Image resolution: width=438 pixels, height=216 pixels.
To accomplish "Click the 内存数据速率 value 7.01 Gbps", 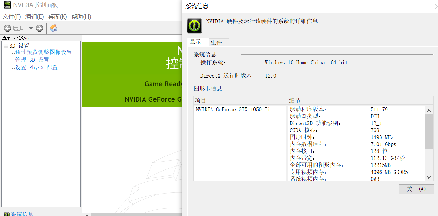I will click(383, 144).
